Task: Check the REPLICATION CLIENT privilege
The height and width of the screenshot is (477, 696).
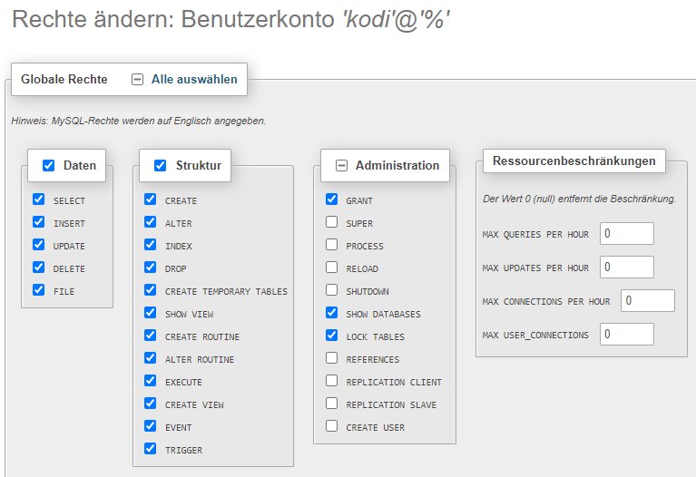Action: coord(331,381)
